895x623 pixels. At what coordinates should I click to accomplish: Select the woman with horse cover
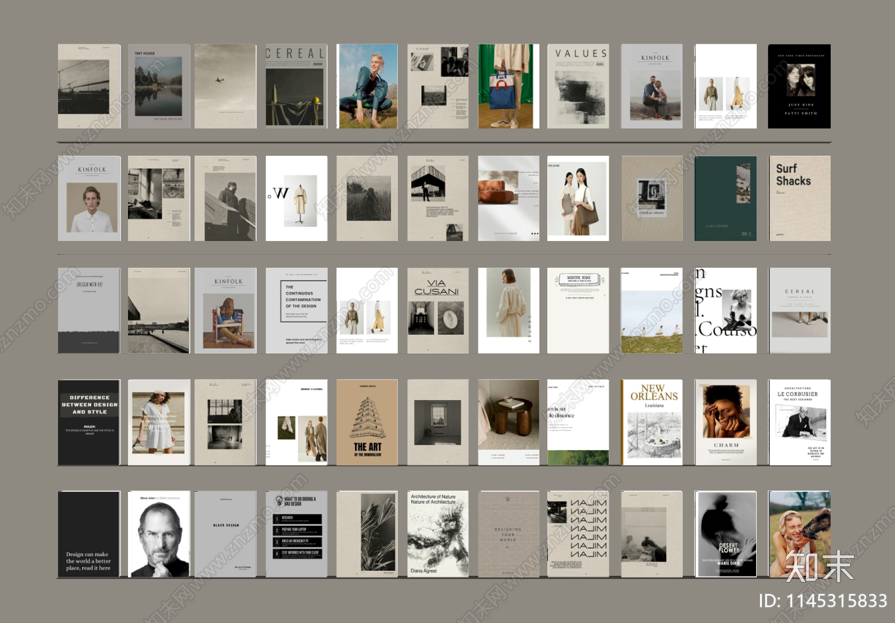(799, 534)
